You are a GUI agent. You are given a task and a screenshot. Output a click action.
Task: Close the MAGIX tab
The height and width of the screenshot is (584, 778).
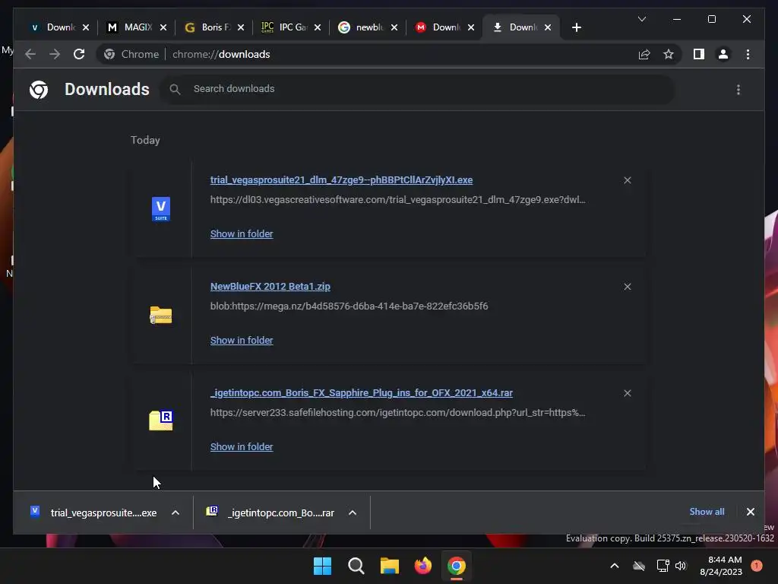coord(163,27)
